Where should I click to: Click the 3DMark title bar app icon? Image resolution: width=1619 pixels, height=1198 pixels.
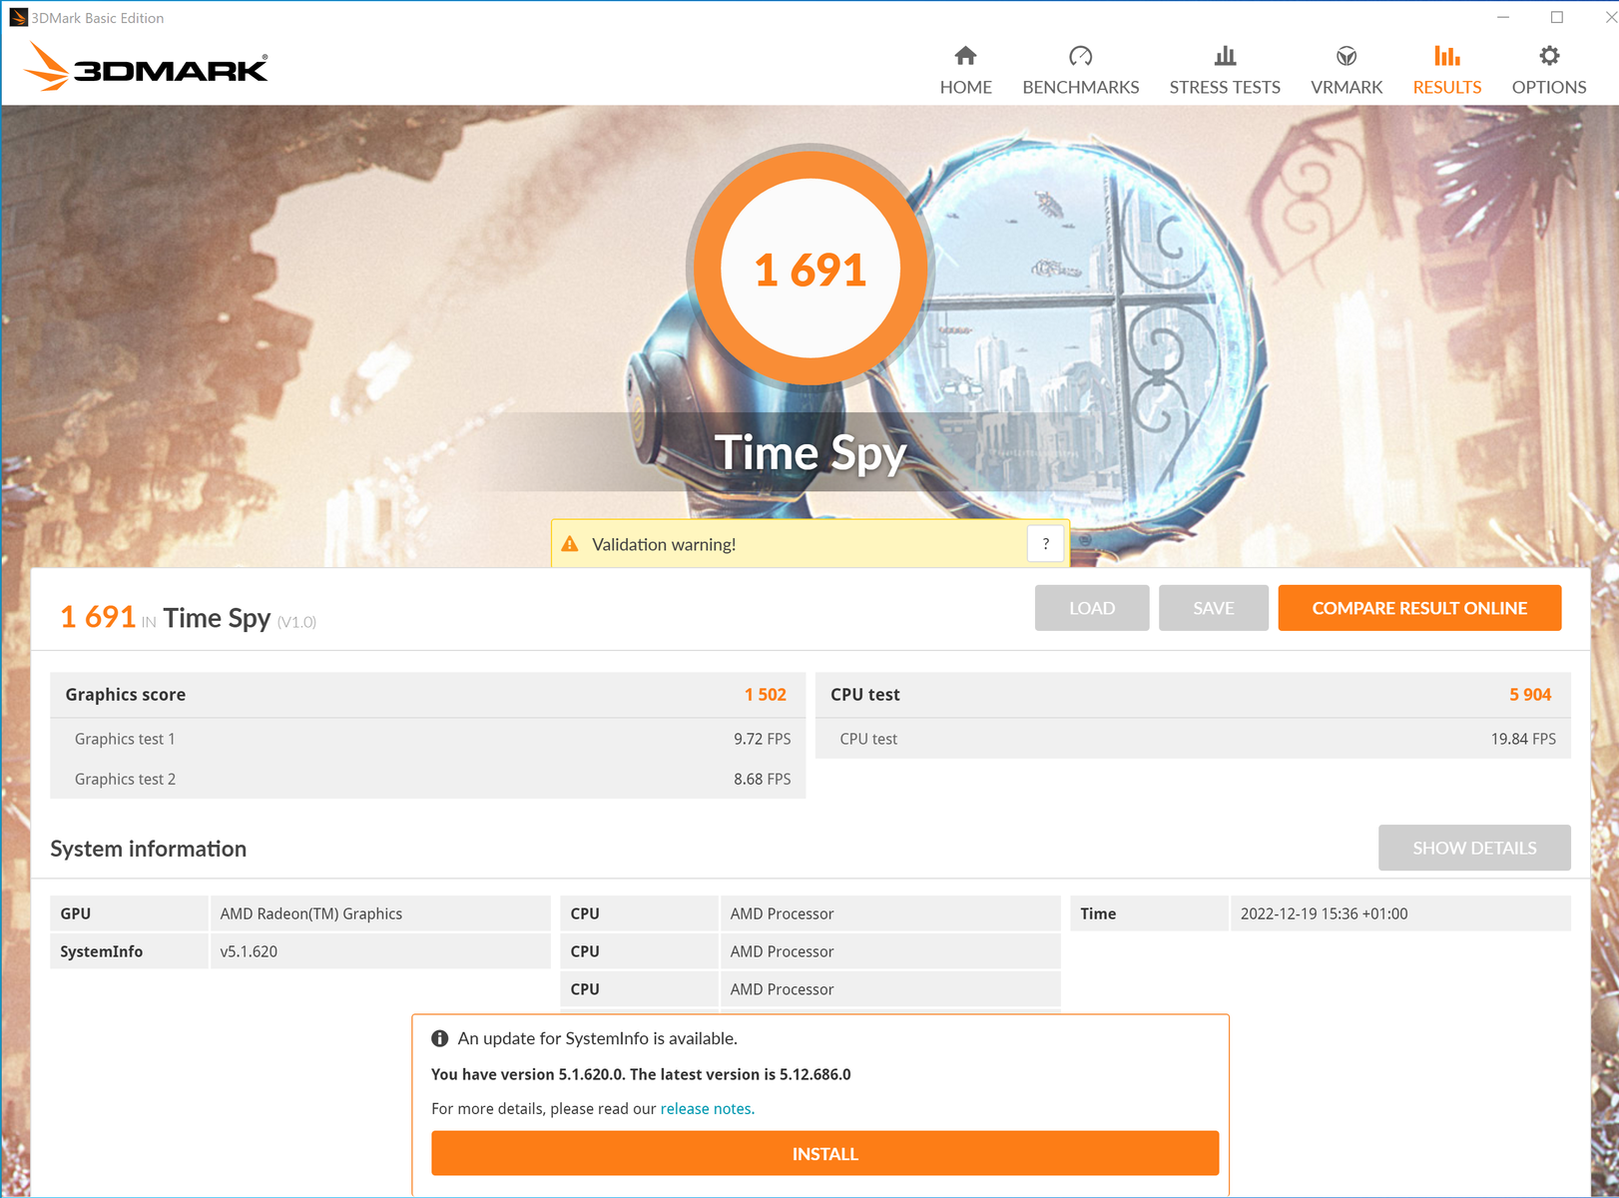[x=18, y=17]
